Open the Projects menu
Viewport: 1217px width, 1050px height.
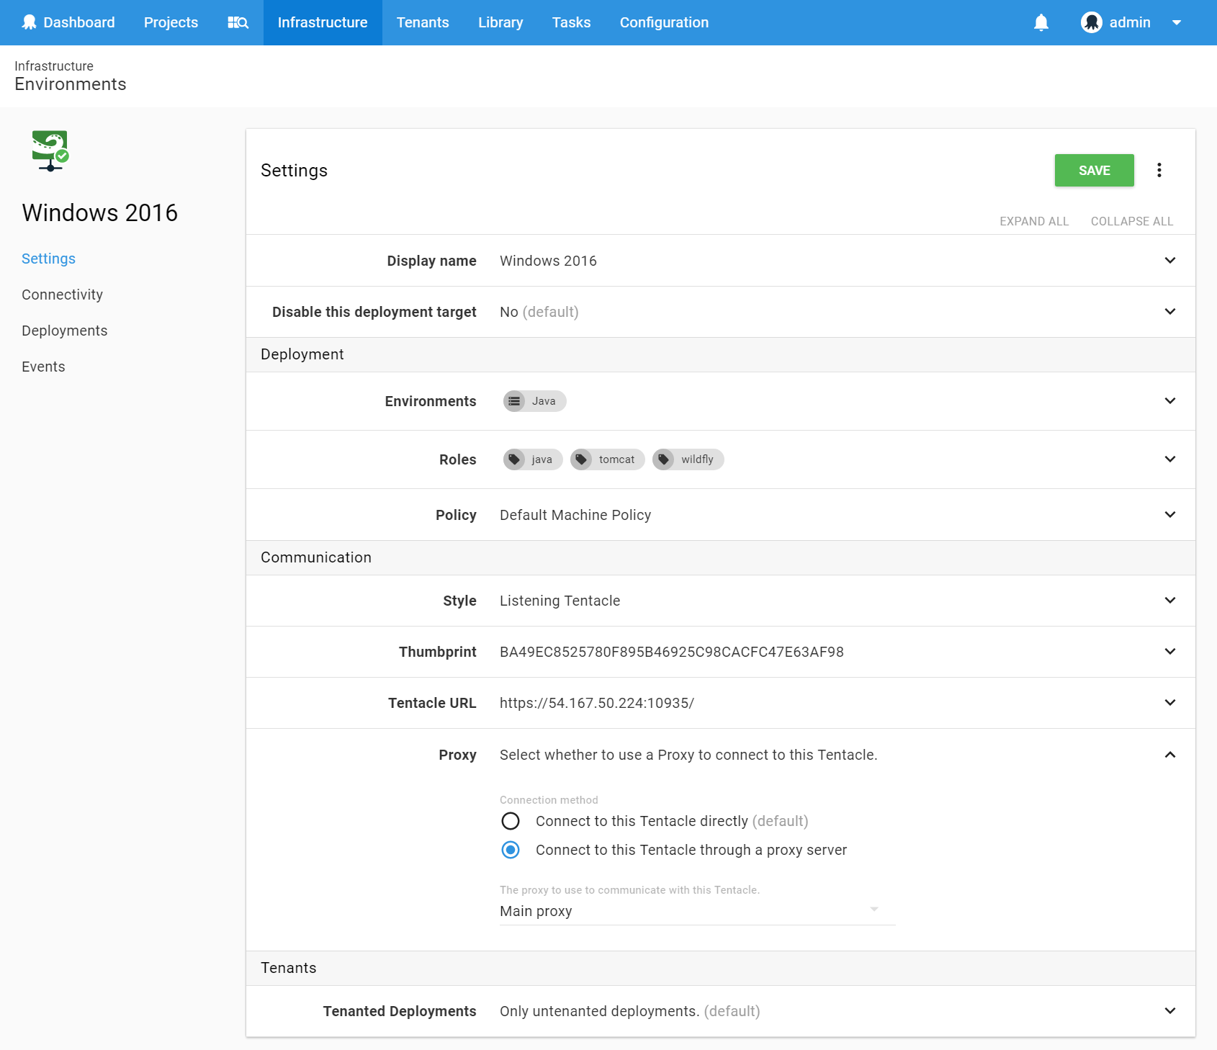(171, 22)
